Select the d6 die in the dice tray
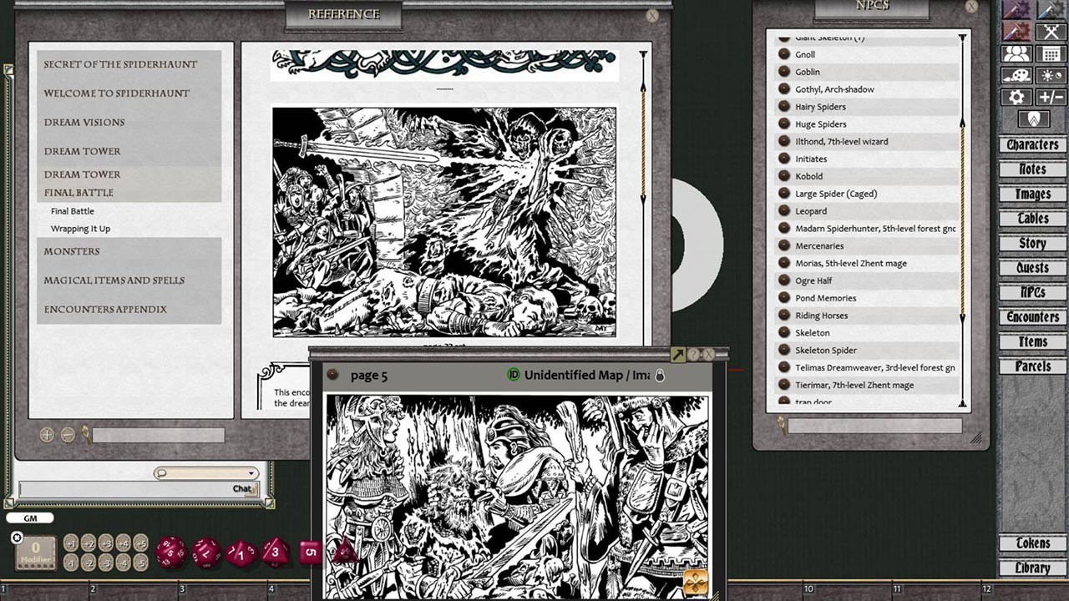The width and height of the screenshot is (1069, 601). coord(310,552)
